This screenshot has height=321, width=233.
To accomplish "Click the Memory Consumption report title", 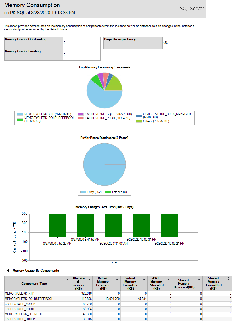I will point(32,5).
